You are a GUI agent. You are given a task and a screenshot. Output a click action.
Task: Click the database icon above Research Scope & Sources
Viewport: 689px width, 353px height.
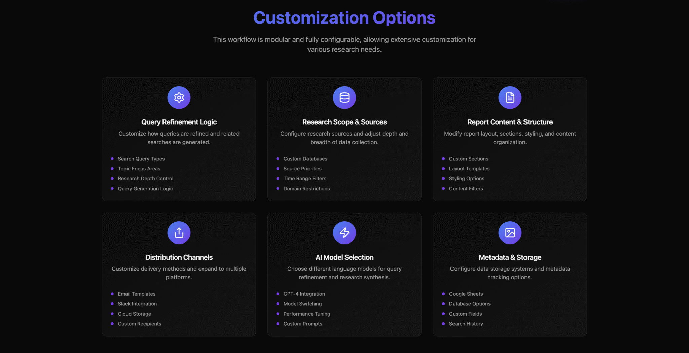tap(344, 98)
